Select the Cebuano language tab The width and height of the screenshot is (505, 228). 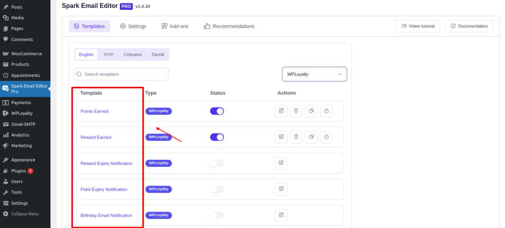(x=133, y=54)
